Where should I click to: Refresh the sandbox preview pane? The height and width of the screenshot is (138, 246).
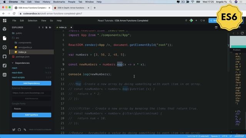(x=242, y=33)
